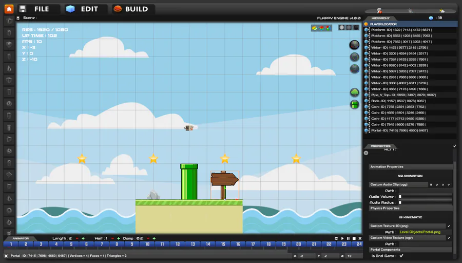Select the Portal-ID 7415 hierarchy row
The image size is (462, 263).
pos(411,130)
